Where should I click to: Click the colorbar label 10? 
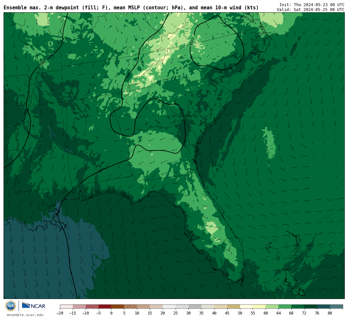tap(137, 313)
